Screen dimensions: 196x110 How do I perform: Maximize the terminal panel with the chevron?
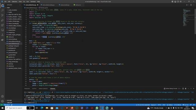pos(191,89)
